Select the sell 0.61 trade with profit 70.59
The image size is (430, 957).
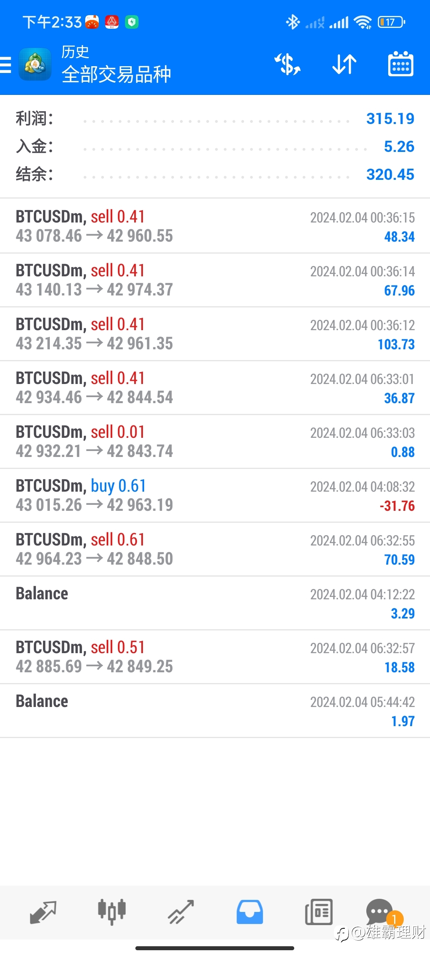(215, 549)
